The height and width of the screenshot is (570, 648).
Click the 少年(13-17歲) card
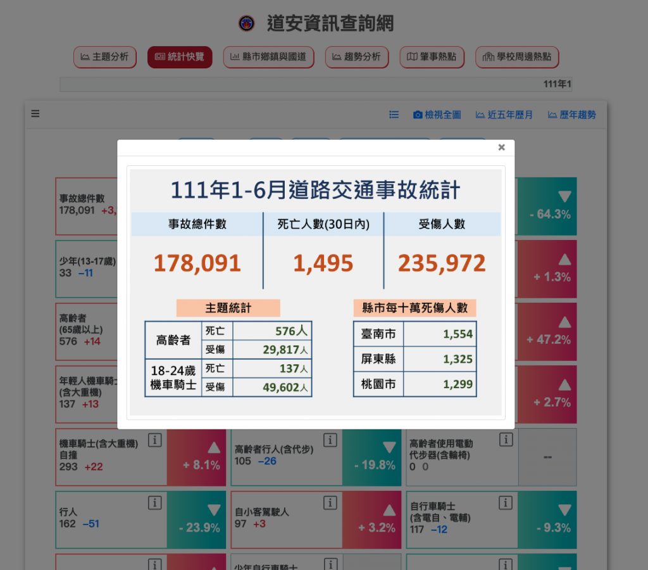(x=87, y=269)
